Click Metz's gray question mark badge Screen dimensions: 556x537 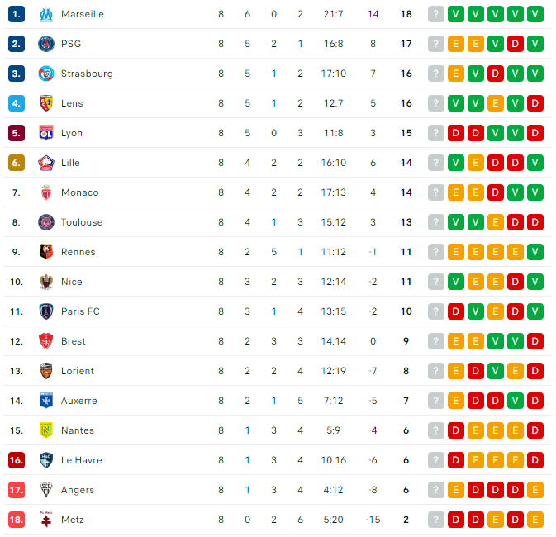point(435,520)
